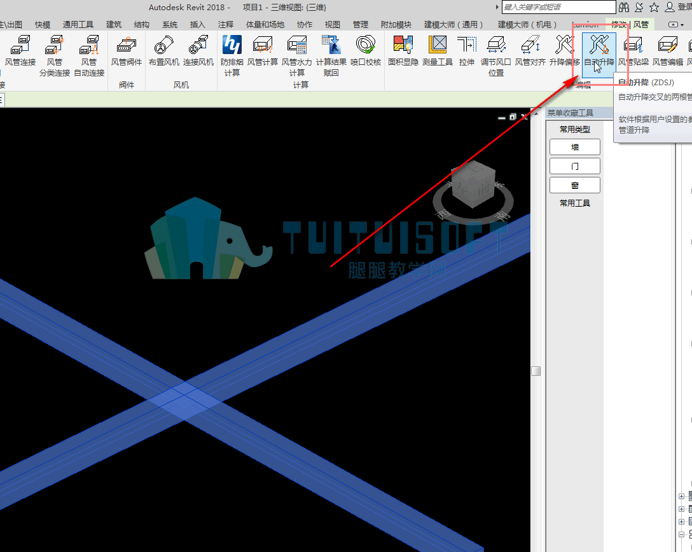Select the 拉伸 stretch tool

(466, 51)
